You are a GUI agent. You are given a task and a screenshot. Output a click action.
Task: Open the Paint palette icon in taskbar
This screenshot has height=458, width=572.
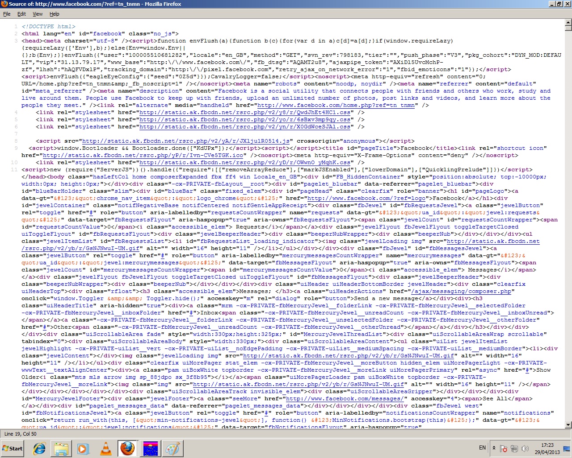click(172, 448)
